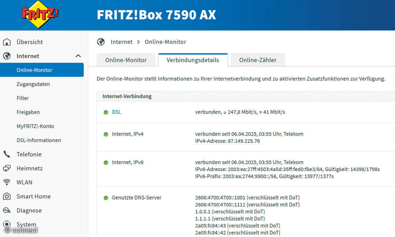
Task: Select the Verbindungsdetails tab
Action: click(193, 60)
